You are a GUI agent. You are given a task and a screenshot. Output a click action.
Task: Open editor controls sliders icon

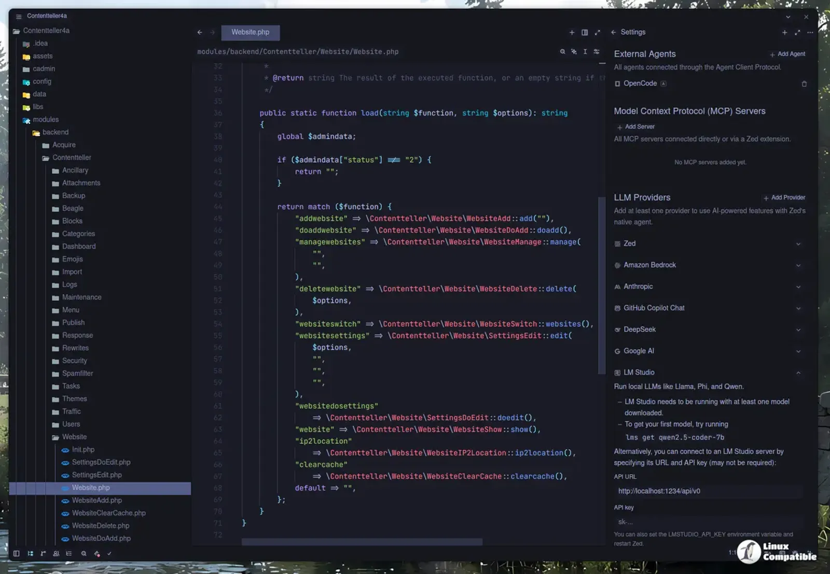pos(597,51)
